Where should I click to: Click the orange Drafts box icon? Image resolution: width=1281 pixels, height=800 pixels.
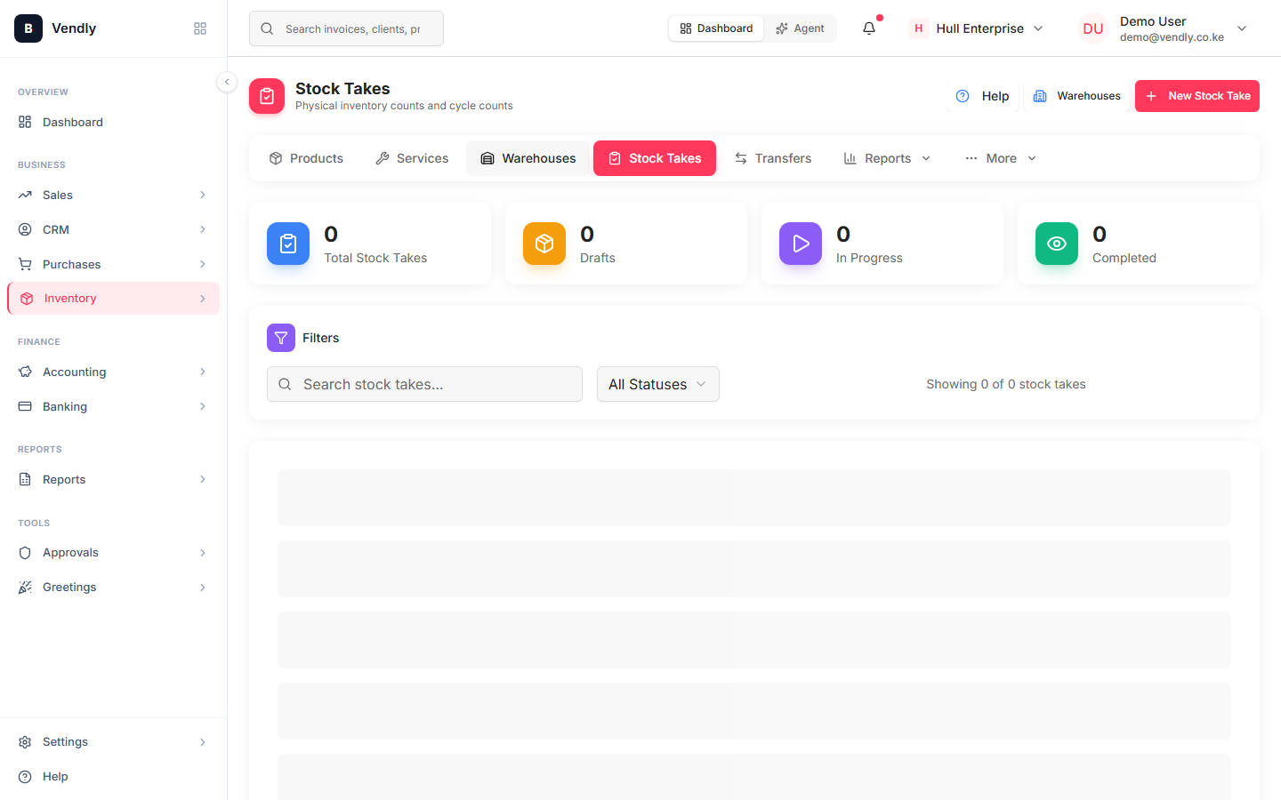[x=544, y=244]
